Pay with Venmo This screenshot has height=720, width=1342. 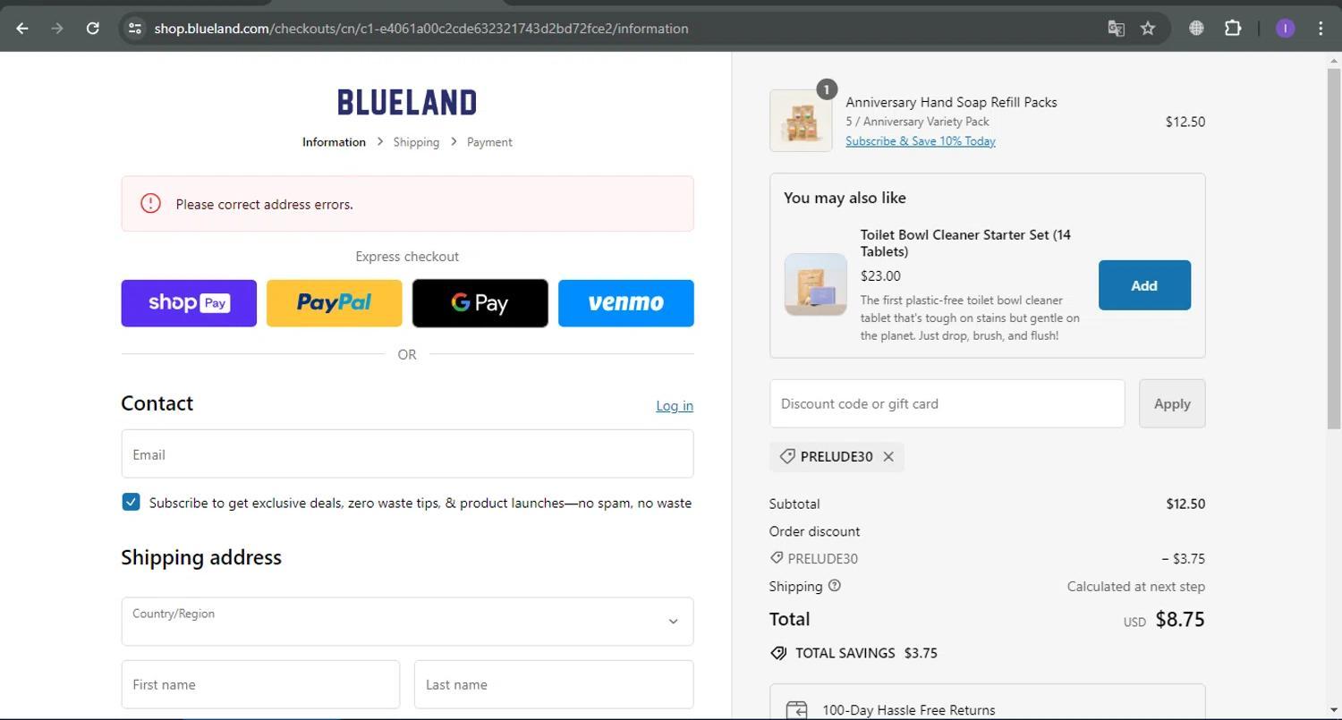[x=626, y=303]
